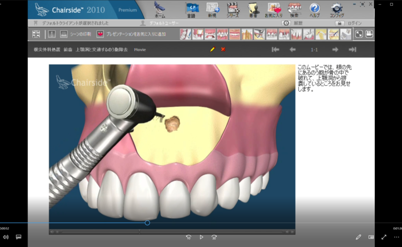Play the video with the play button
This screenshot has width=402, height=247.
pos(201,237)
